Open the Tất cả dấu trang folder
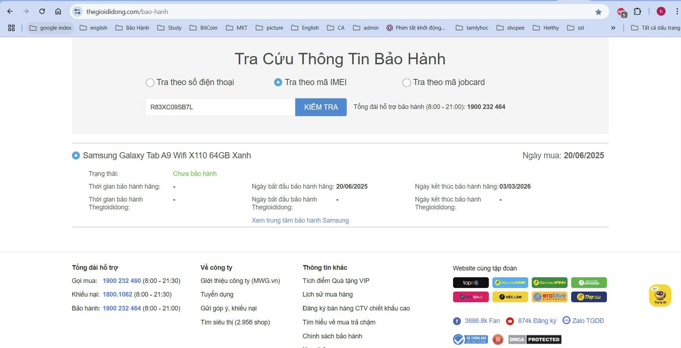Screen dimensions: 681x348 [655, 28]
